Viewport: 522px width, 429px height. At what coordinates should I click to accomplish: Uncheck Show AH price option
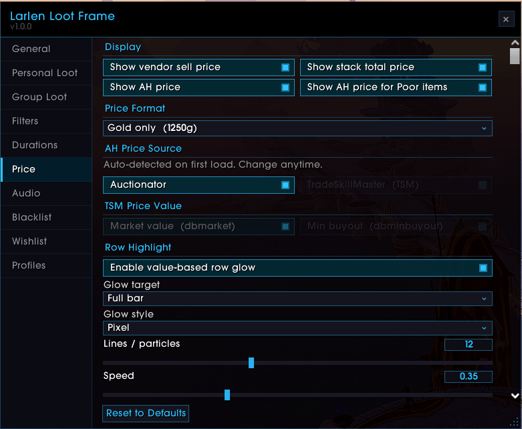[199, 88]
